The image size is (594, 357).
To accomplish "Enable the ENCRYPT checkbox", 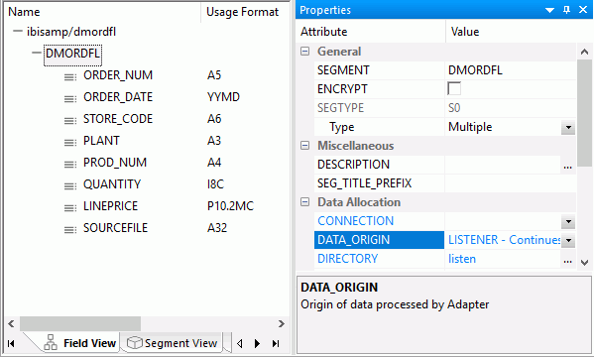I will 454,88.
